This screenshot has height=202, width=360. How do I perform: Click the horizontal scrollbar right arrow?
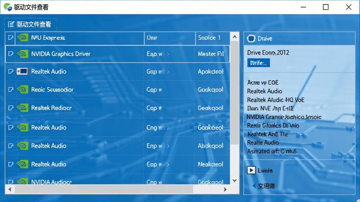[x=225, y=189]
